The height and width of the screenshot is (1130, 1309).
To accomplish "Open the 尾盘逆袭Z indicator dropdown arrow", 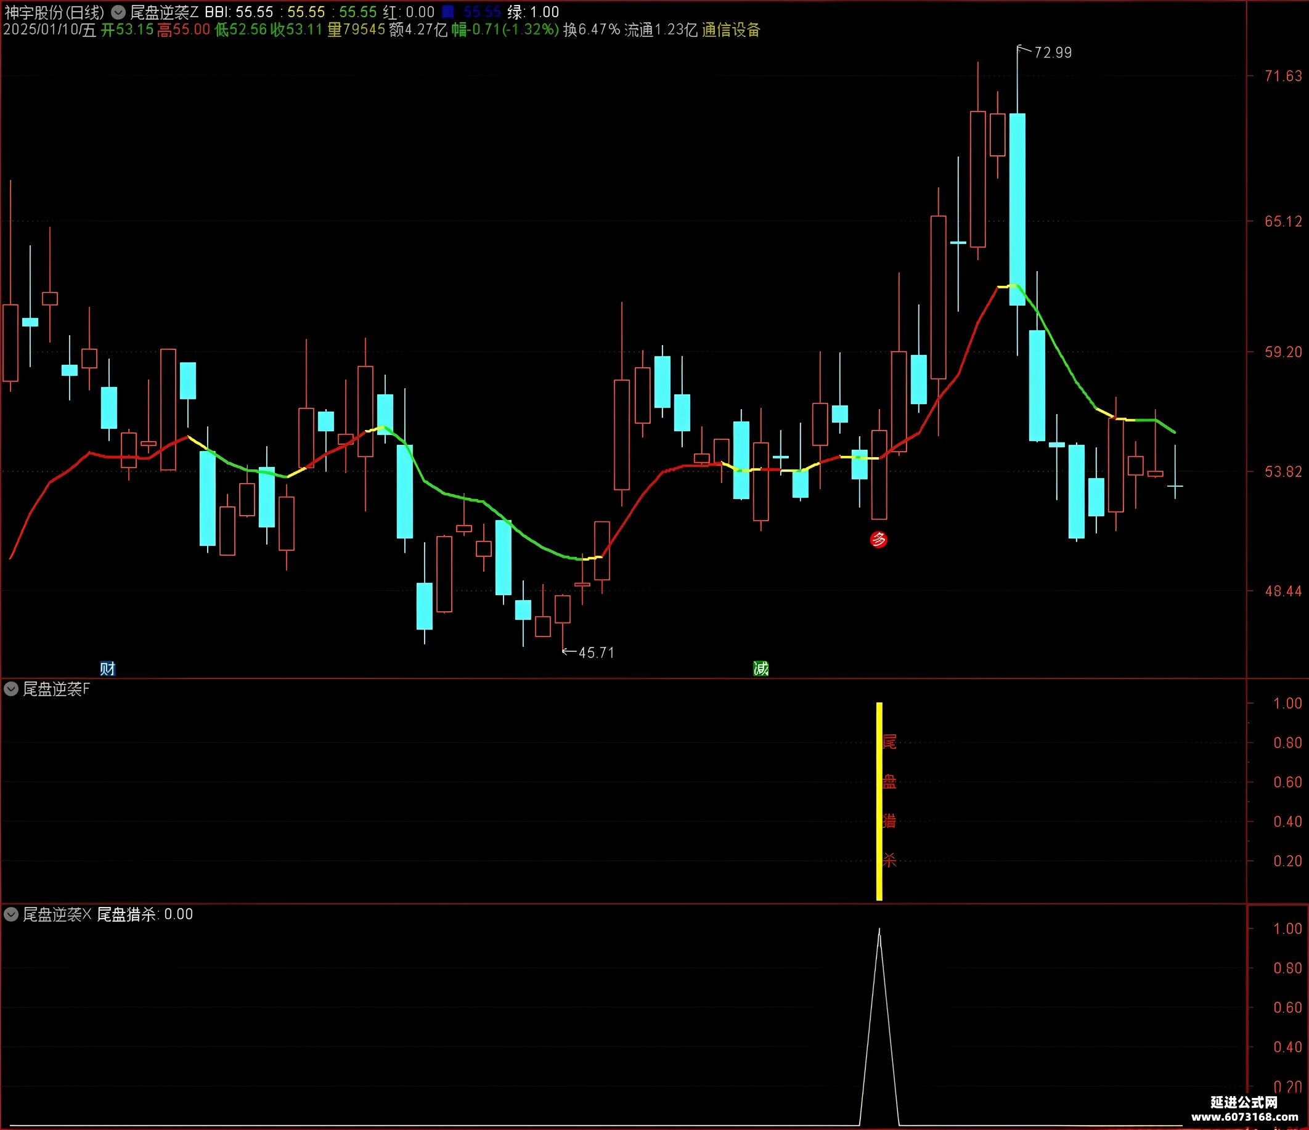I will (x=118, y=12).
